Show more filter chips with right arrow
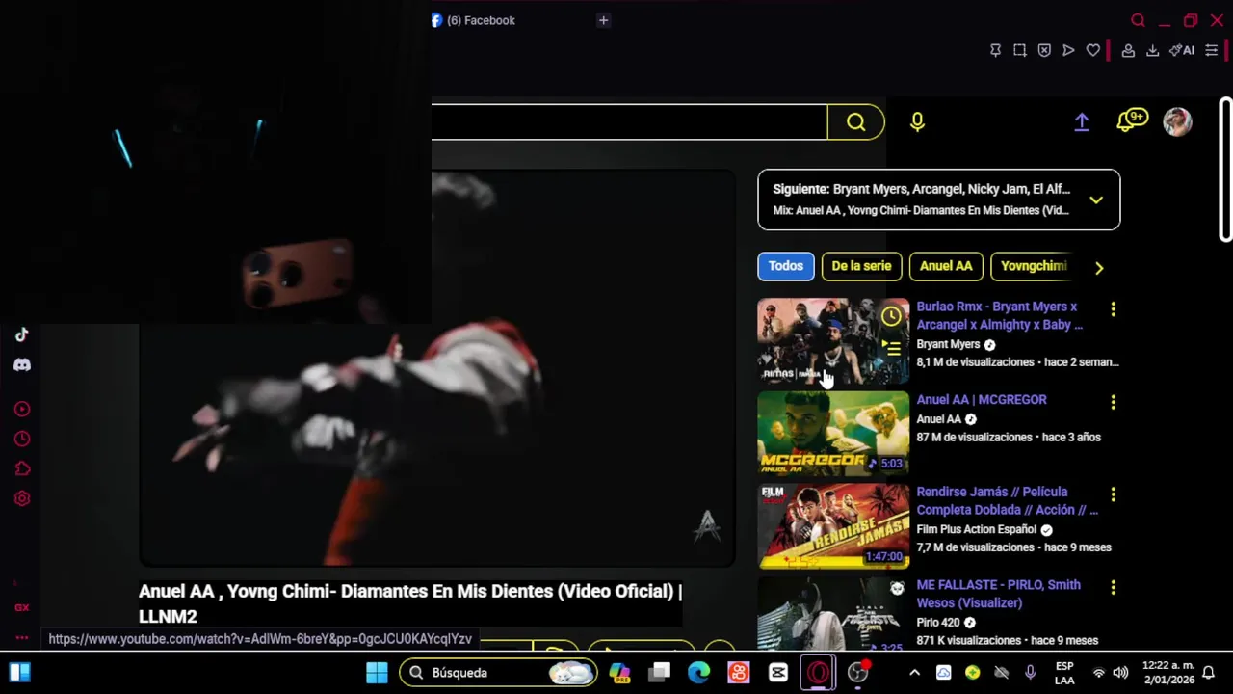Screen dimensions: 1233x694 coord(1099,268)
